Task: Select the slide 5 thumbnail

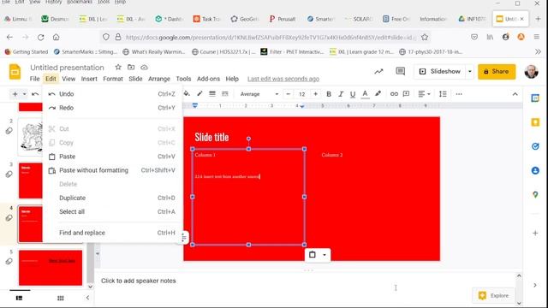Action: pyautogui.click(x=51, y=268)
